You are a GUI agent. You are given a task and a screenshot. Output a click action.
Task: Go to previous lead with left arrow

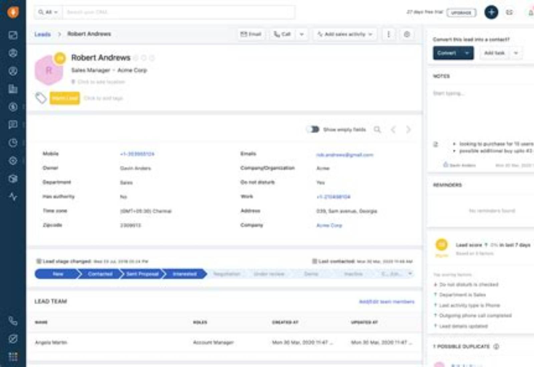pos(393,129)
